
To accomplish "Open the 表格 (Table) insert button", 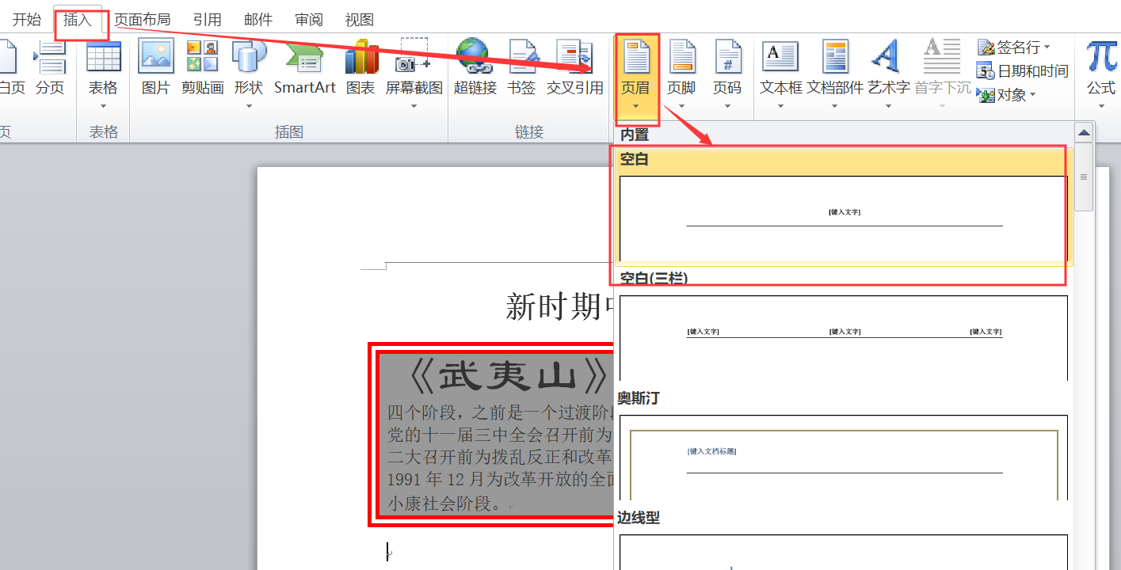I will 103,75.
